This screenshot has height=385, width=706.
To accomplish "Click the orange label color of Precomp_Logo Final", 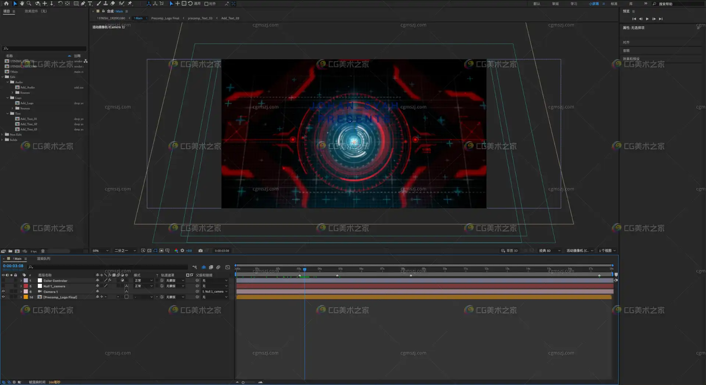I will click(x=26, y=297).
